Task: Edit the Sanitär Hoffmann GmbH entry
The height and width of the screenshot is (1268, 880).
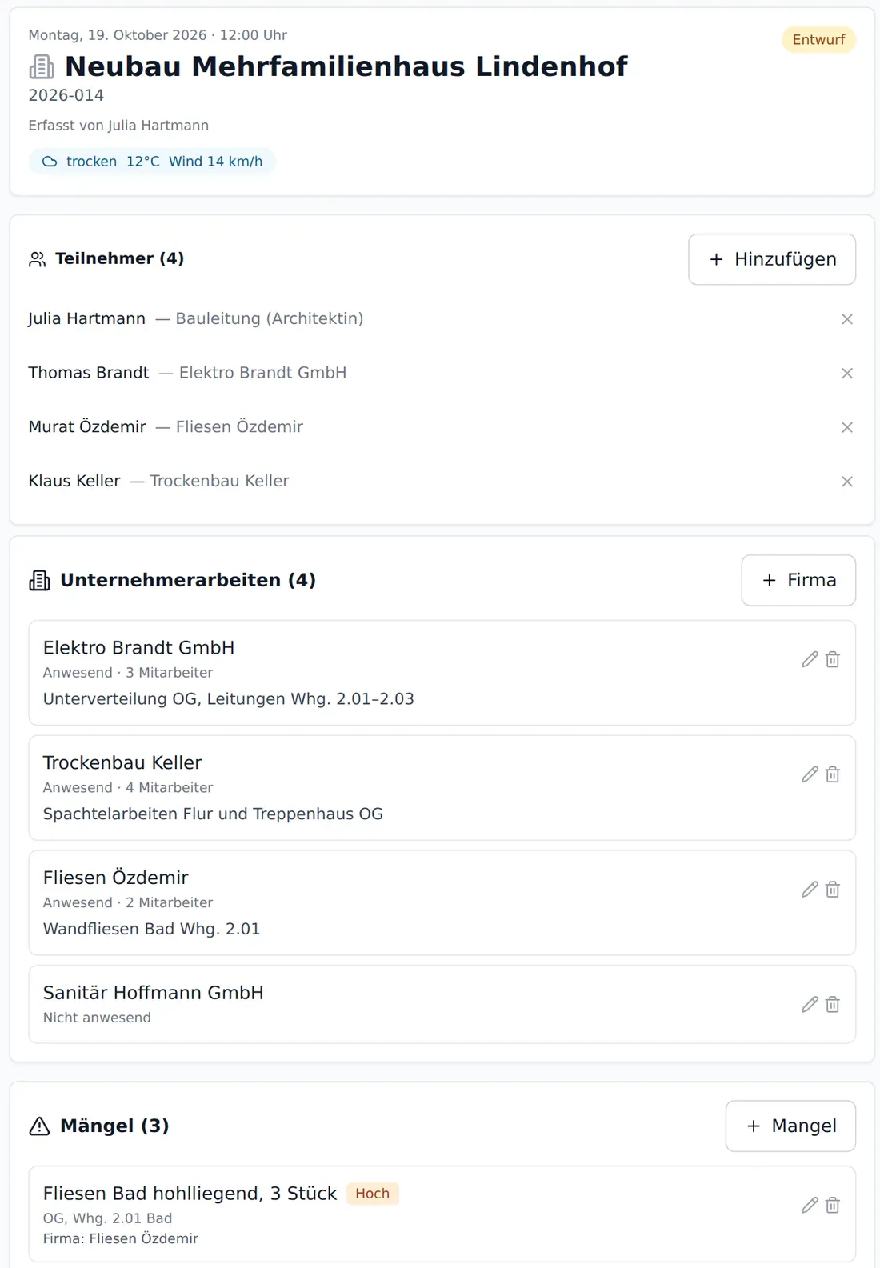Action: tap(810, 1004)
